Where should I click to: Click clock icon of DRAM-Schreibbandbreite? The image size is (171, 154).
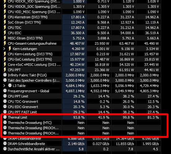(x=5, y=143)
